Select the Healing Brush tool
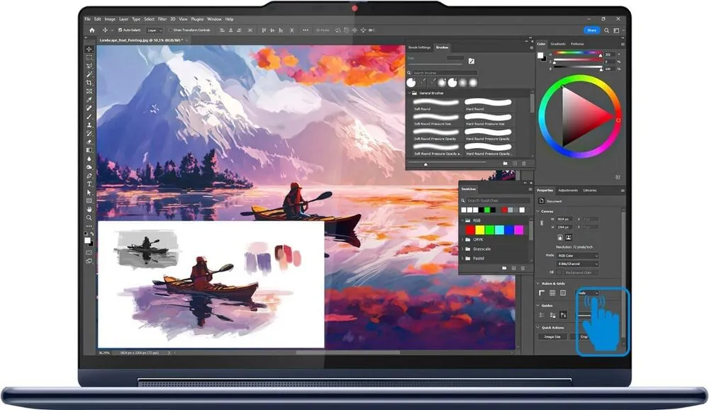Image resolution: width=709 pixels, height=410 pixels. coord(89,108)
